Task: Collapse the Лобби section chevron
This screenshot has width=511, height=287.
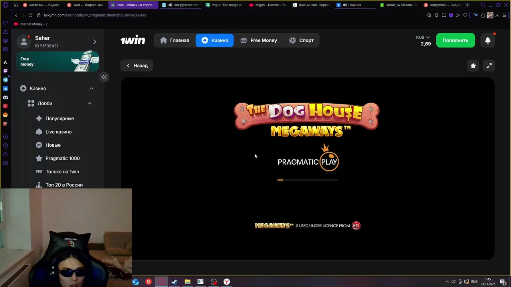Action: tap(89, 103)
